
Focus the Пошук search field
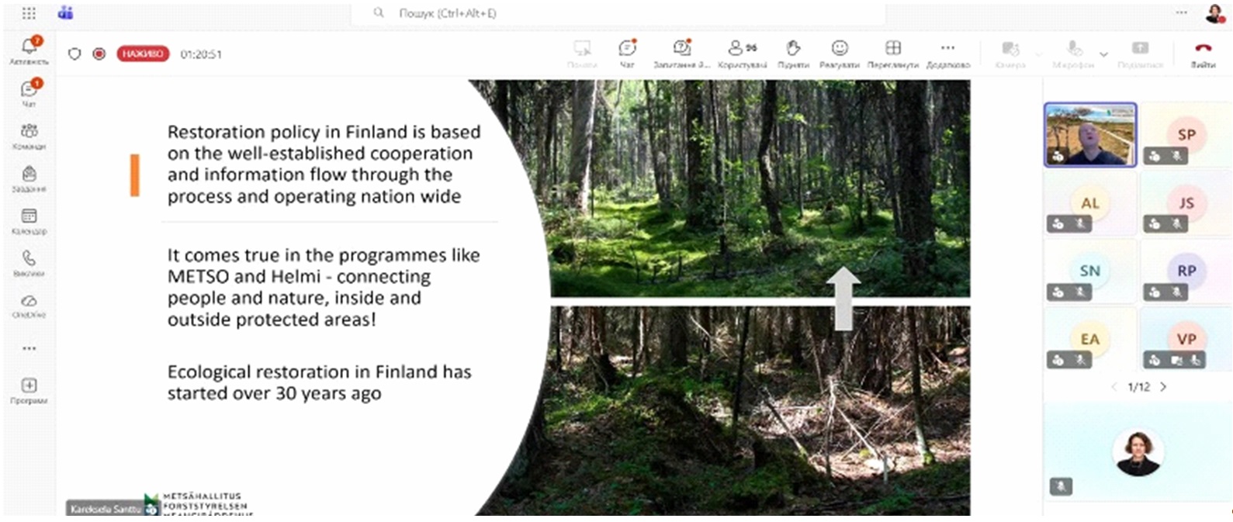coord(618,13)
